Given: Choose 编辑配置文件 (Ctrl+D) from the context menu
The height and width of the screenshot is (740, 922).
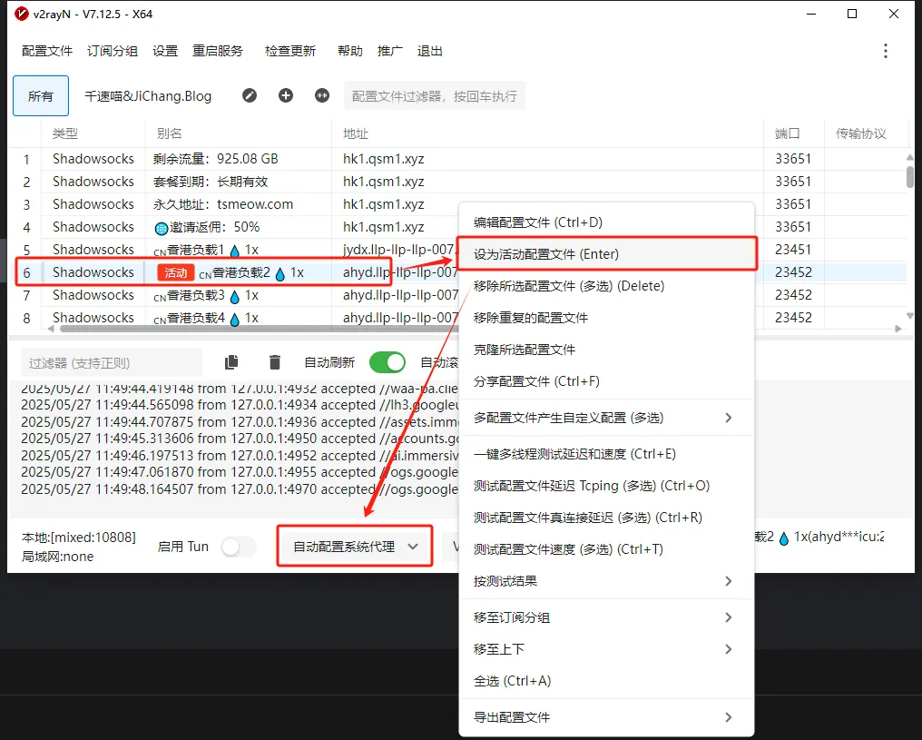Looking at the screenshot, I should coord(606,222).
